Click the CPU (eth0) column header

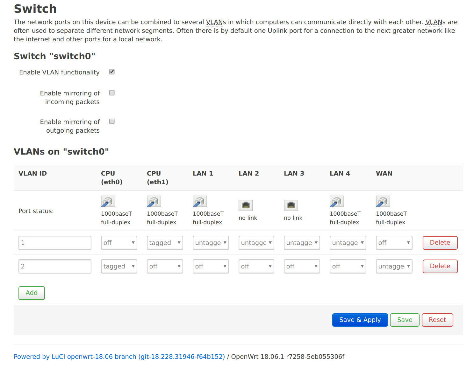(112, 177)
